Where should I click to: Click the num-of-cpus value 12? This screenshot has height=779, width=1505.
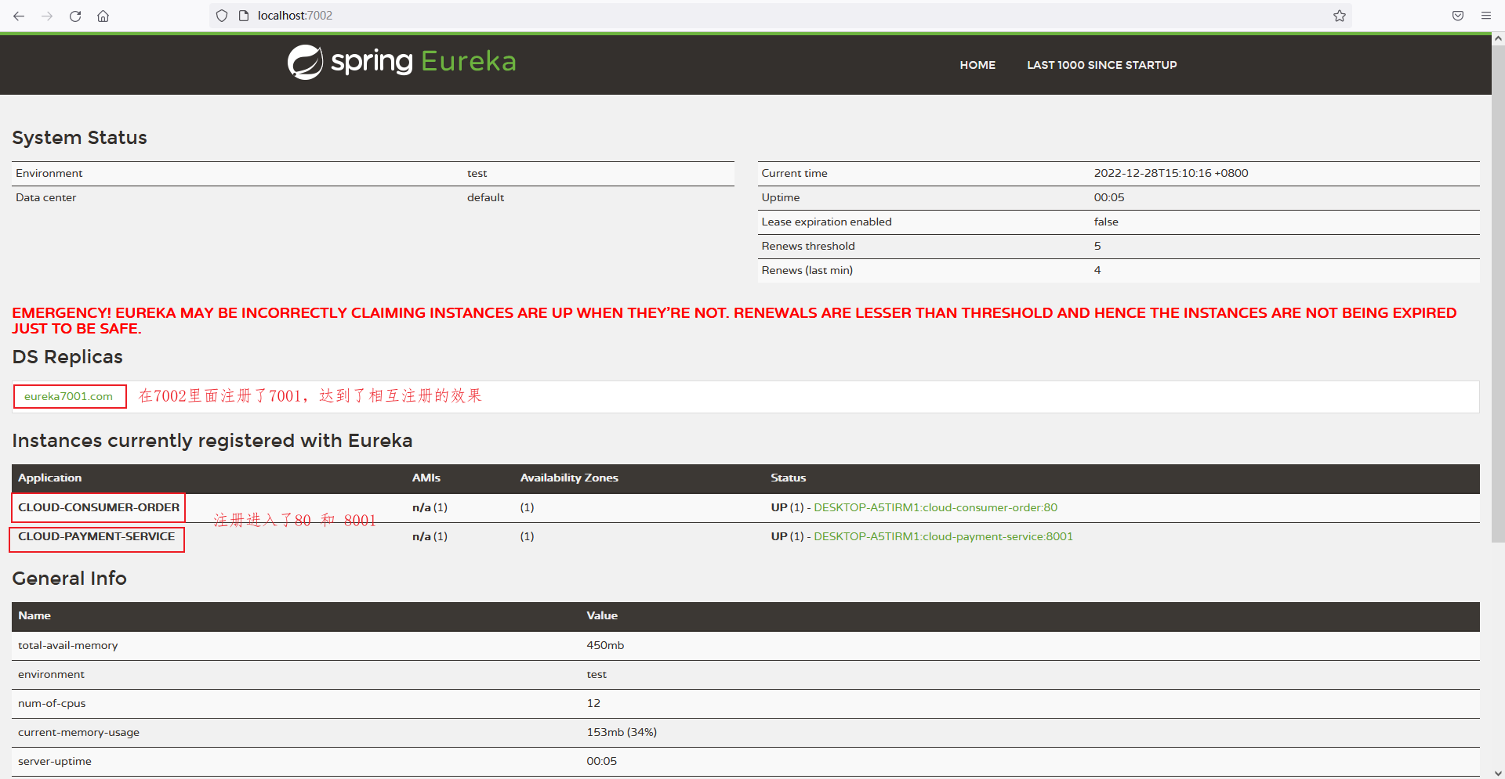[593, 703]
